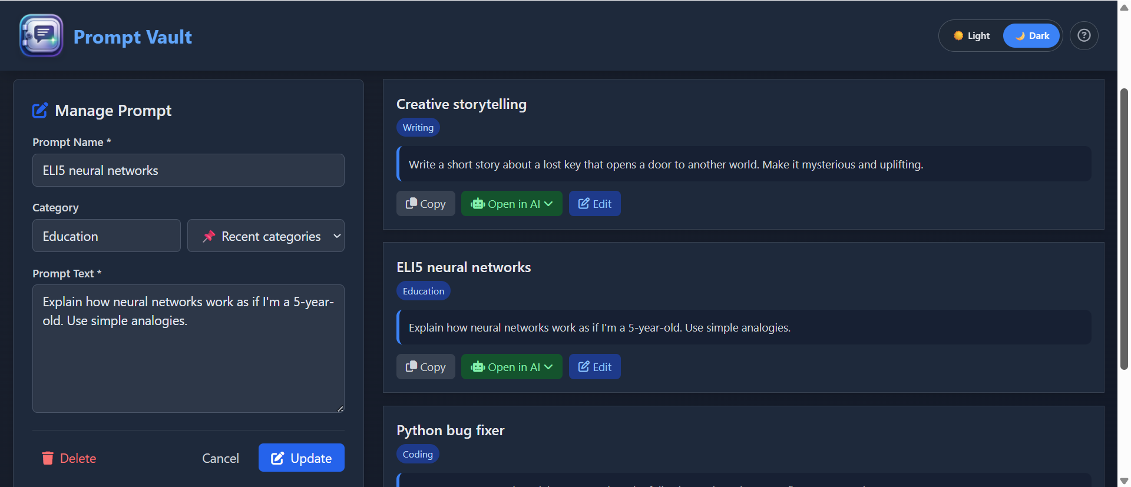
Task: Click the moon icon in Dark button
Action: [x=1020, y=36]
